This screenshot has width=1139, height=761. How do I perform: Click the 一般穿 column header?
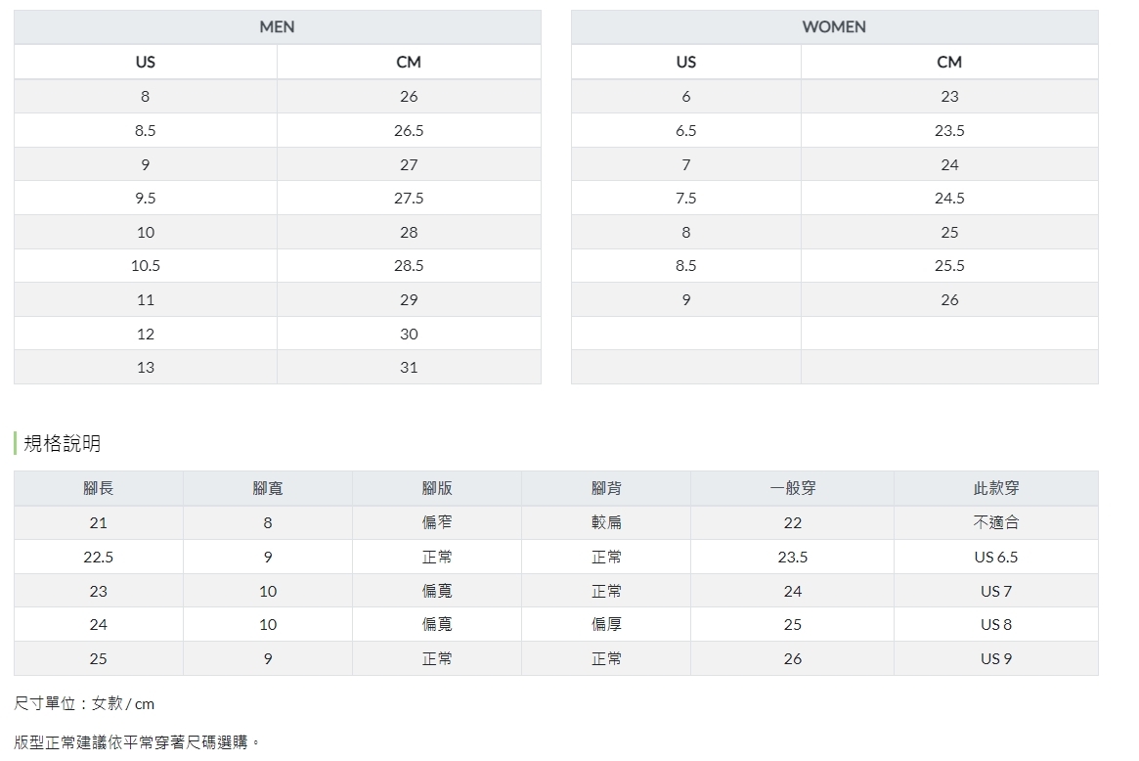point(793,488)
